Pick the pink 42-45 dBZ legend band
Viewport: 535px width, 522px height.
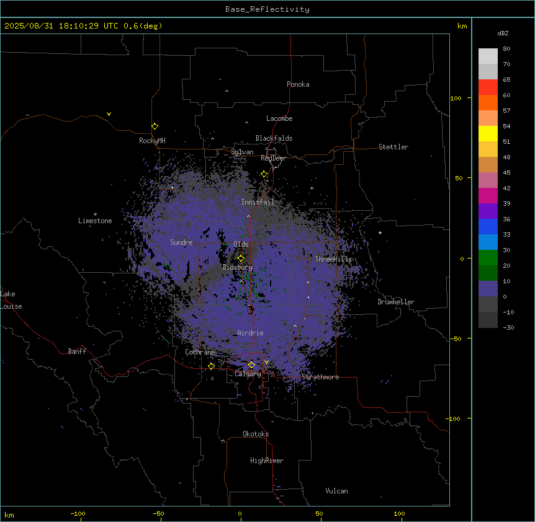point(488,180)
